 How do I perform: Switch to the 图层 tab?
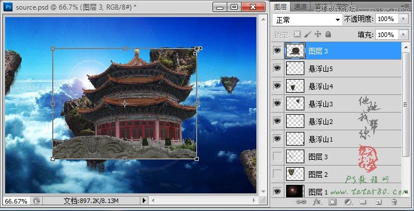[280, 7]
